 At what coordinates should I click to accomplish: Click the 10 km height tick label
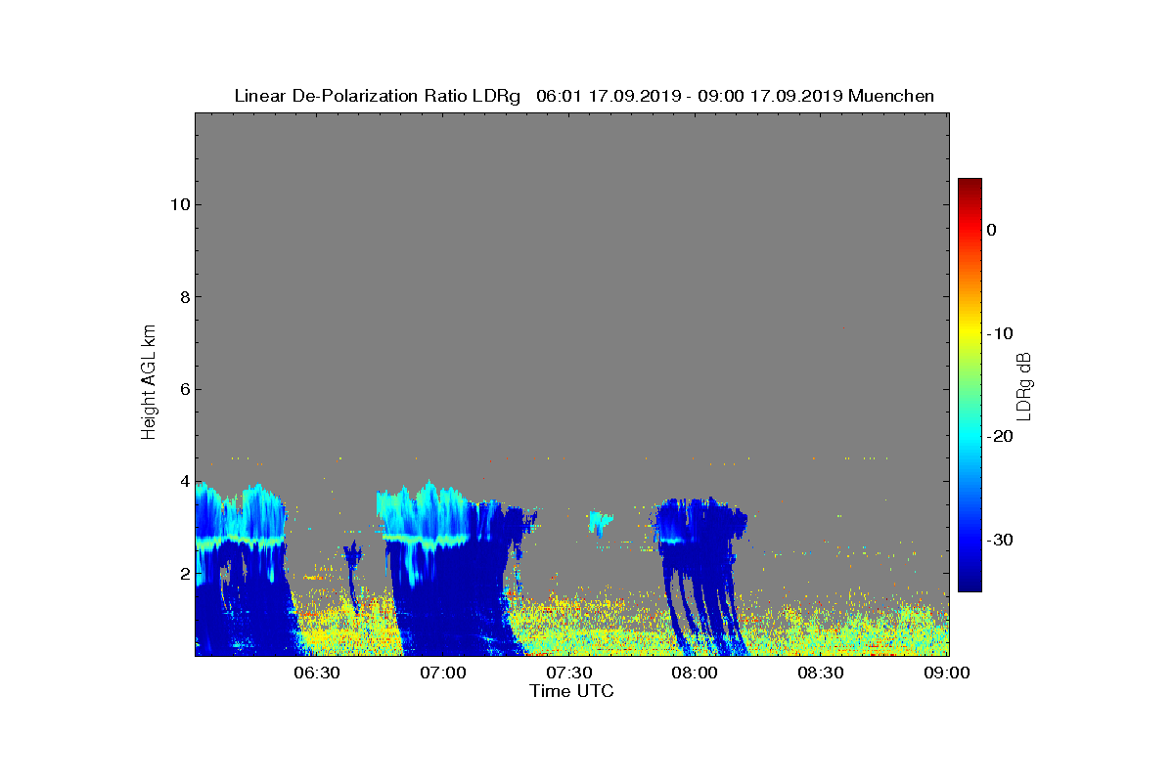[178, 204]
